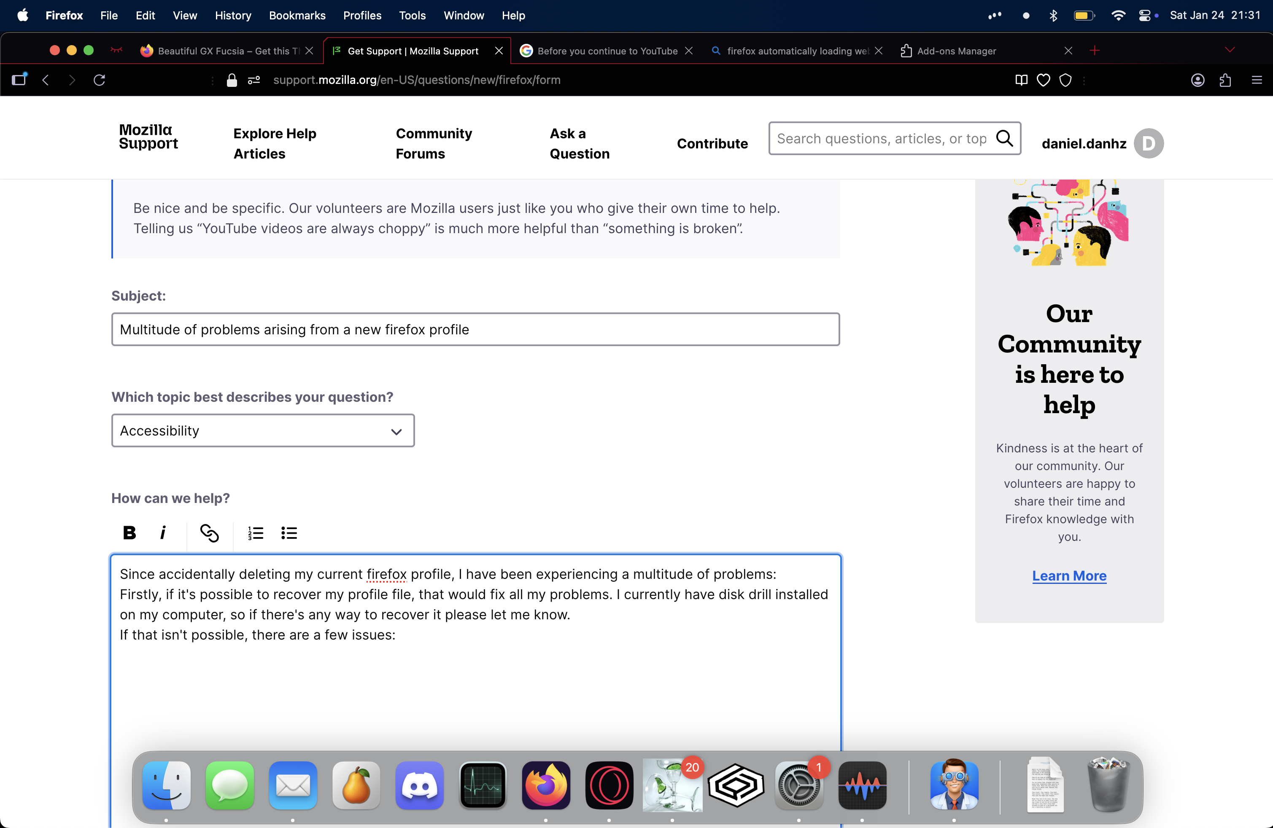
Task: Click the Learn More link
Action: click(x=1069, y=576)
